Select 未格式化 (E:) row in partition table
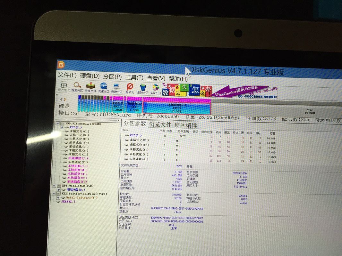 tap(200, 150)
